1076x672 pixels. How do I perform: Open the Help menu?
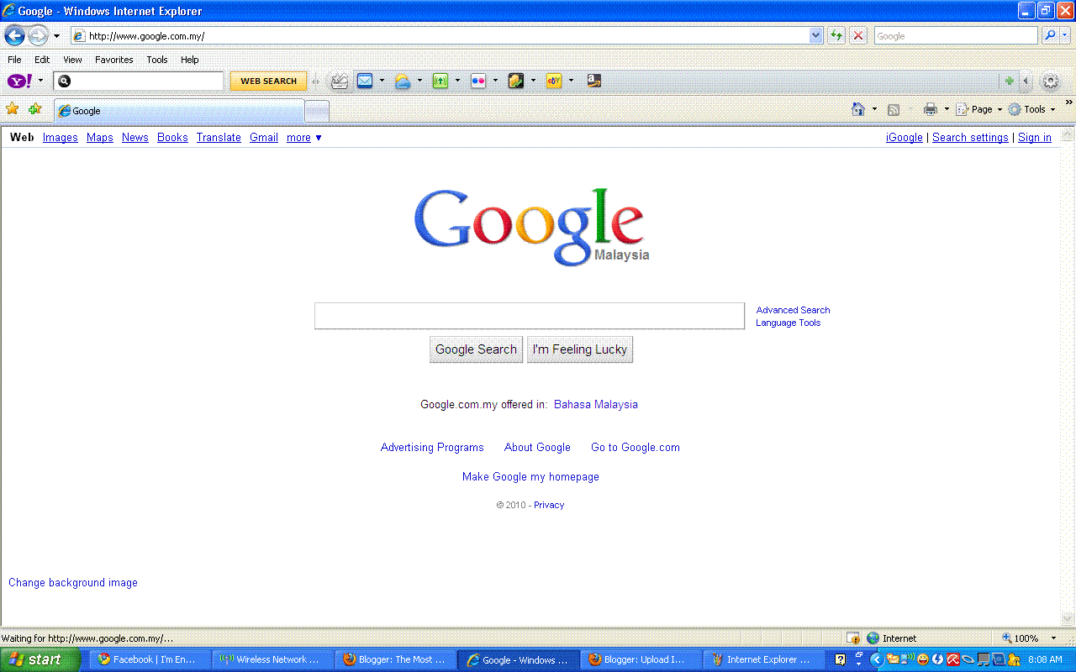pyautogui.click(x=190, y=60)
